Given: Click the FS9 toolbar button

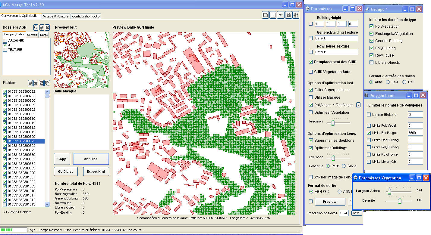Looking at the screenshot, I should click(281, 15).
